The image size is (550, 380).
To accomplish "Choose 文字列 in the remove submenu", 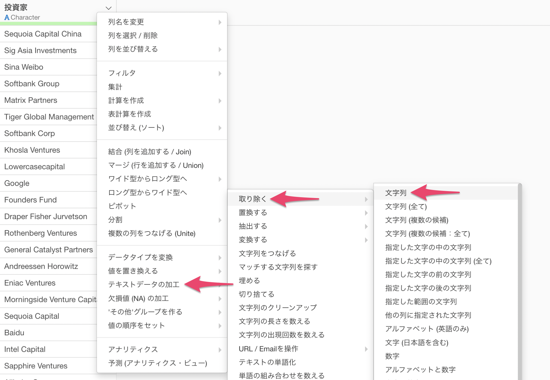I will tap(396, 193).
